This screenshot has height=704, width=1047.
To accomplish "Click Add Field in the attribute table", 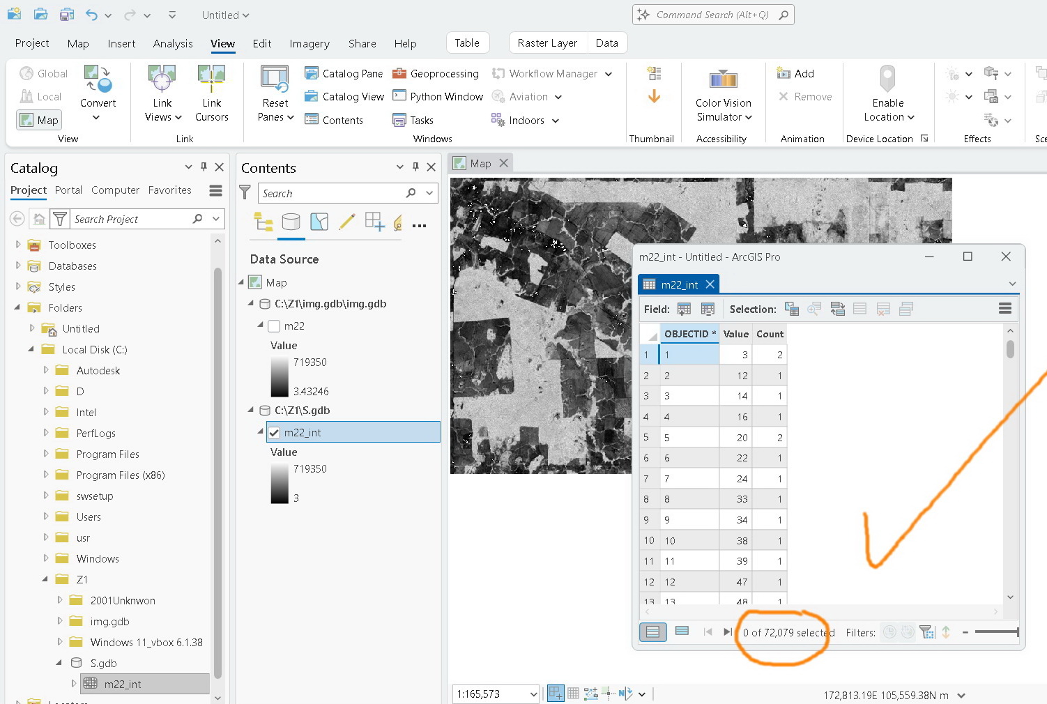I will point(684,309).
